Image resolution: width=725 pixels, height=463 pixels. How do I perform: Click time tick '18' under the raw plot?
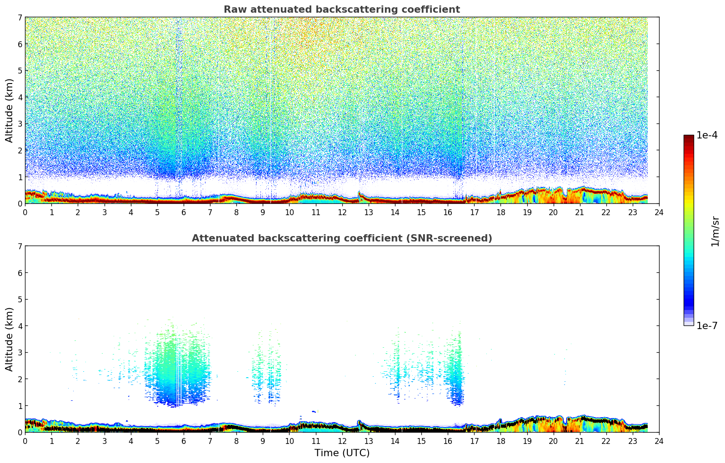(500, 212)
